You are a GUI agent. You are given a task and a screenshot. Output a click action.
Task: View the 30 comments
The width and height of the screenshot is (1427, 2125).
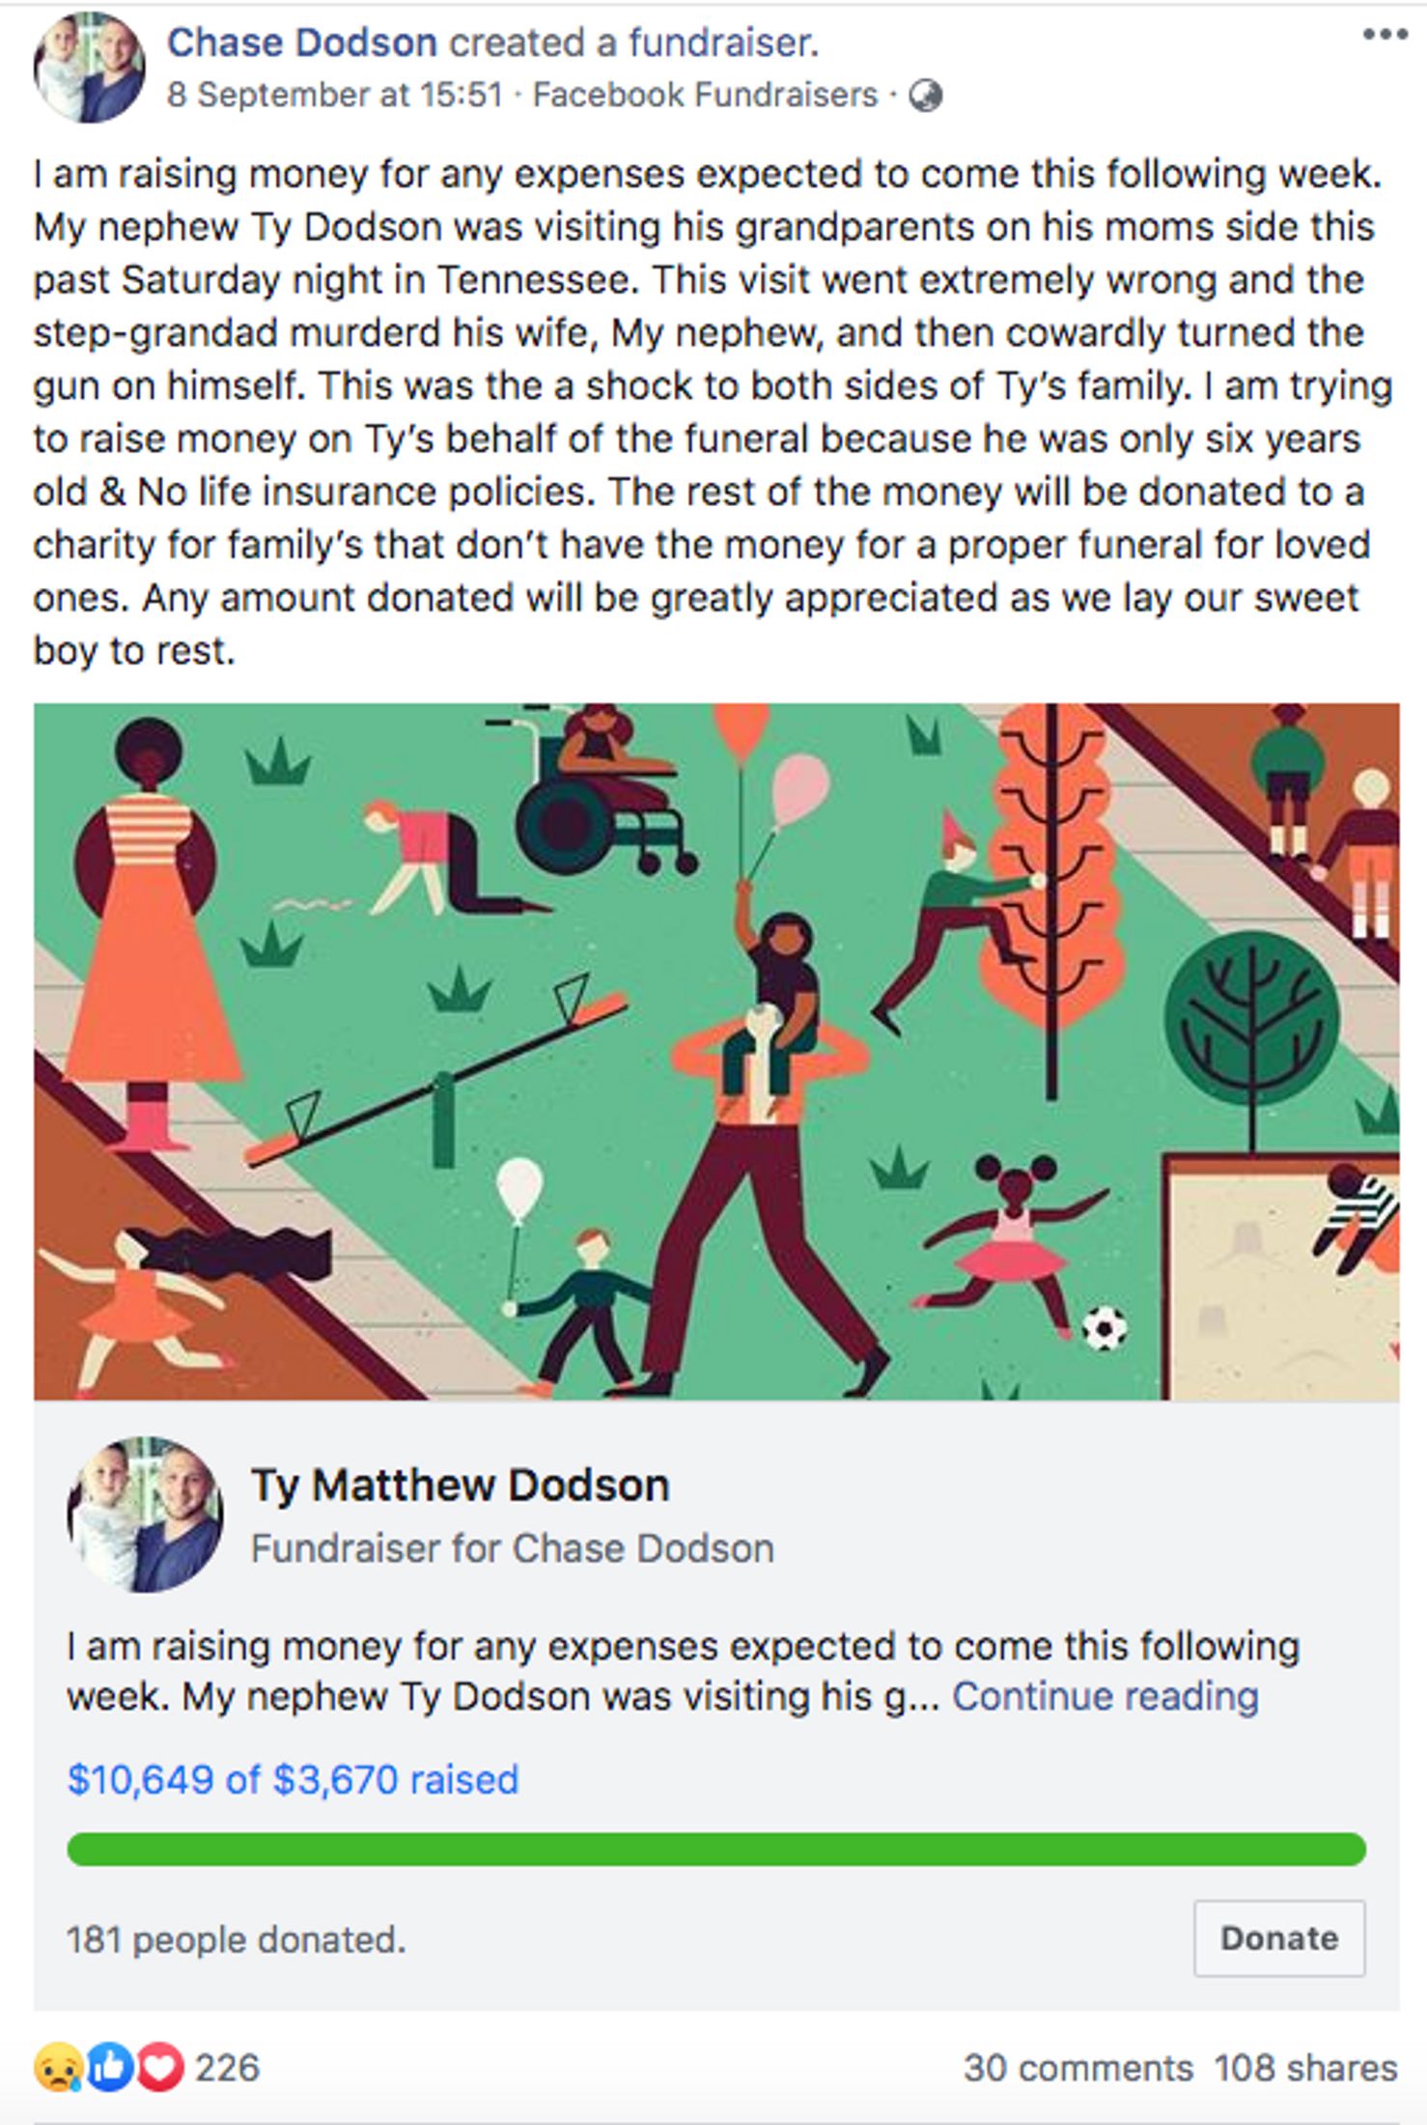point(1077,2068)
